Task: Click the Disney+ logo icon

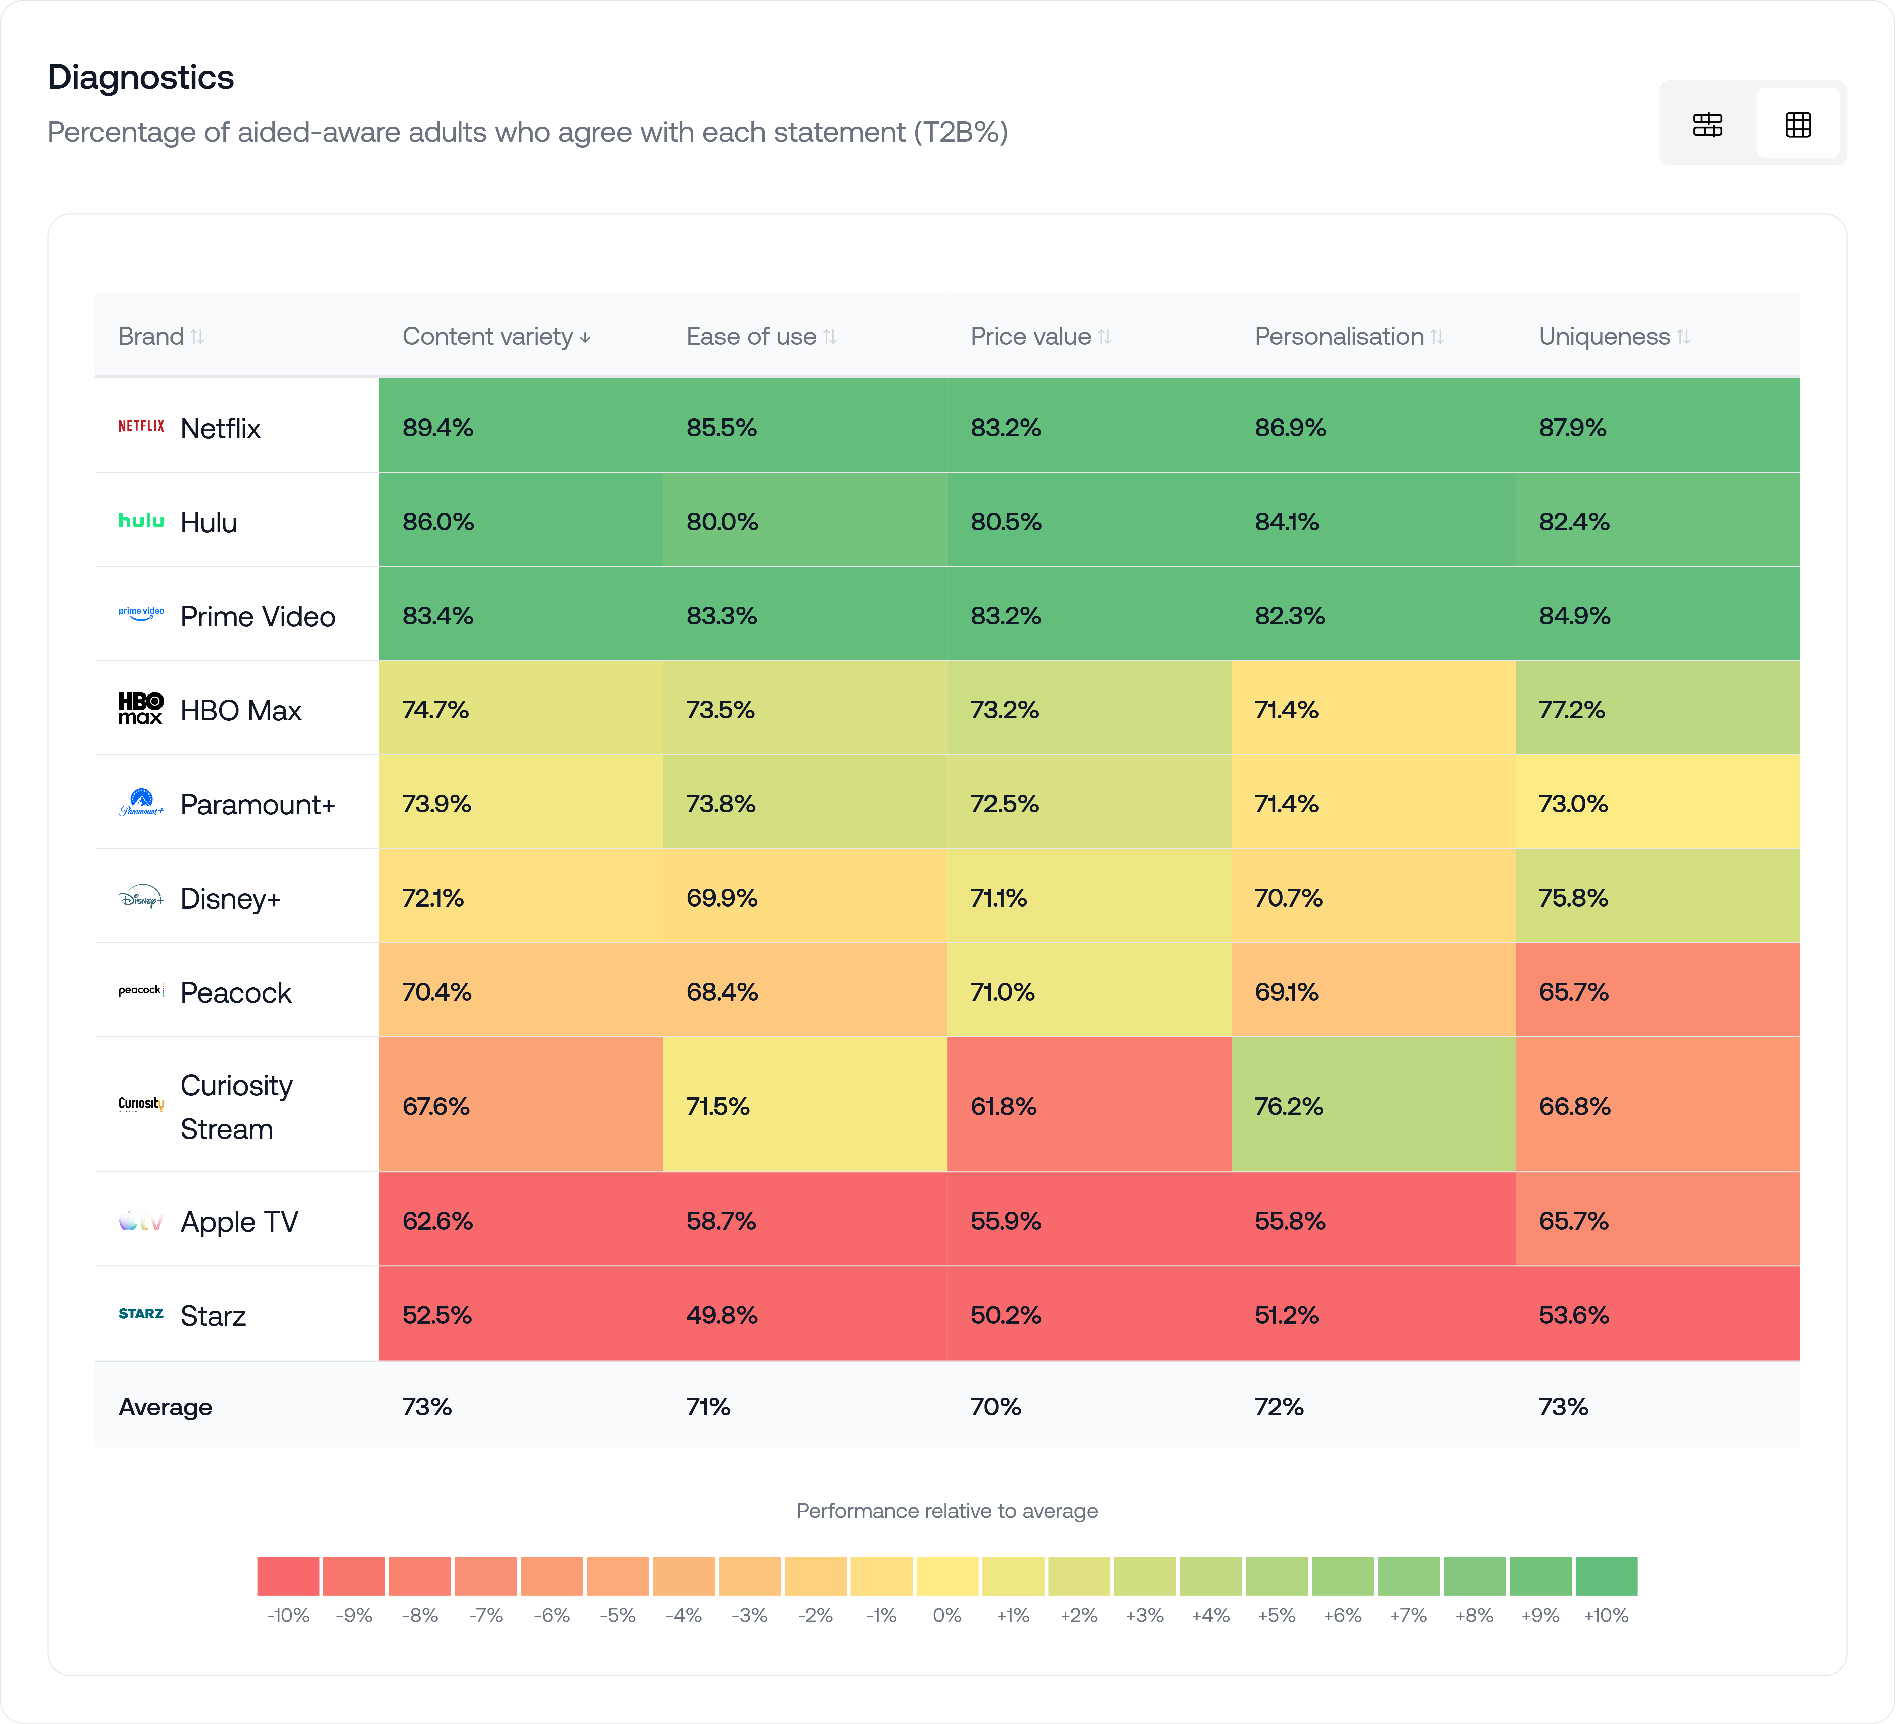Action: point(141,897)
